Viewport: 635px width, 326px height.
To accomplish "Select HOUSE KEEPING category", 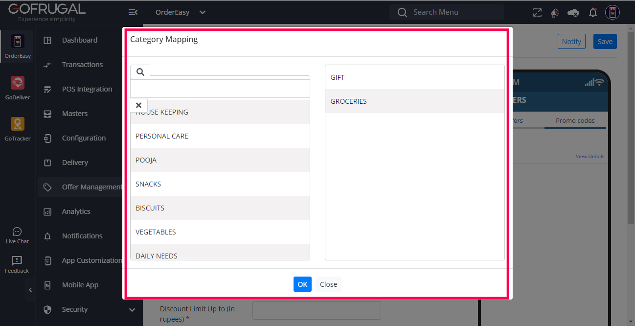I will point(220,112).
